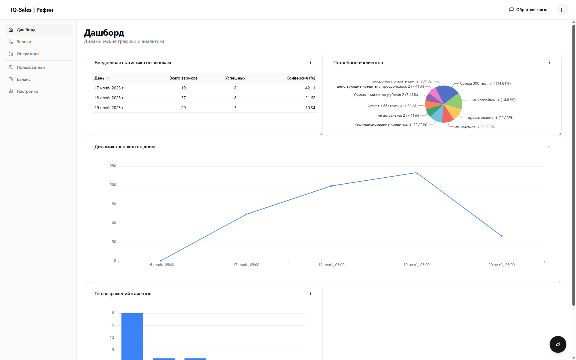Open three-dot menu of Потребности клиентов
The image size is (576, 360).
coord(549,62)
